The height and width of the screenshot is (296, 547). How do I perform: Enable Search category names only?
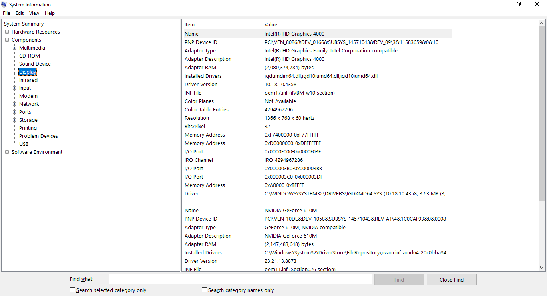(x=204, y=290)
